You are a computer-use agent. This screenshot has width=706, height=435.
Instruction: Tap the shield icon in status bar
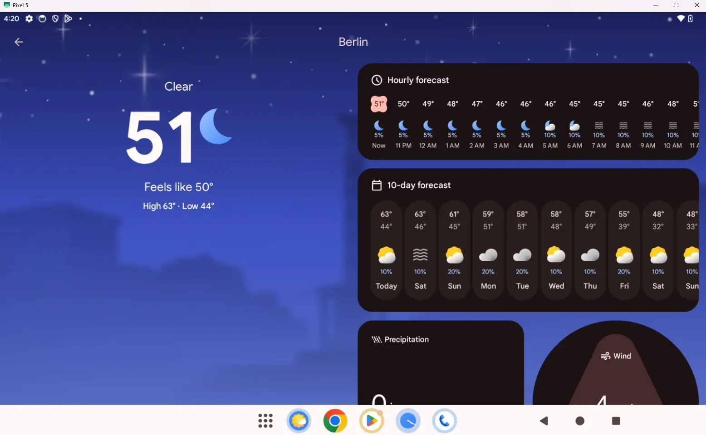55,19
